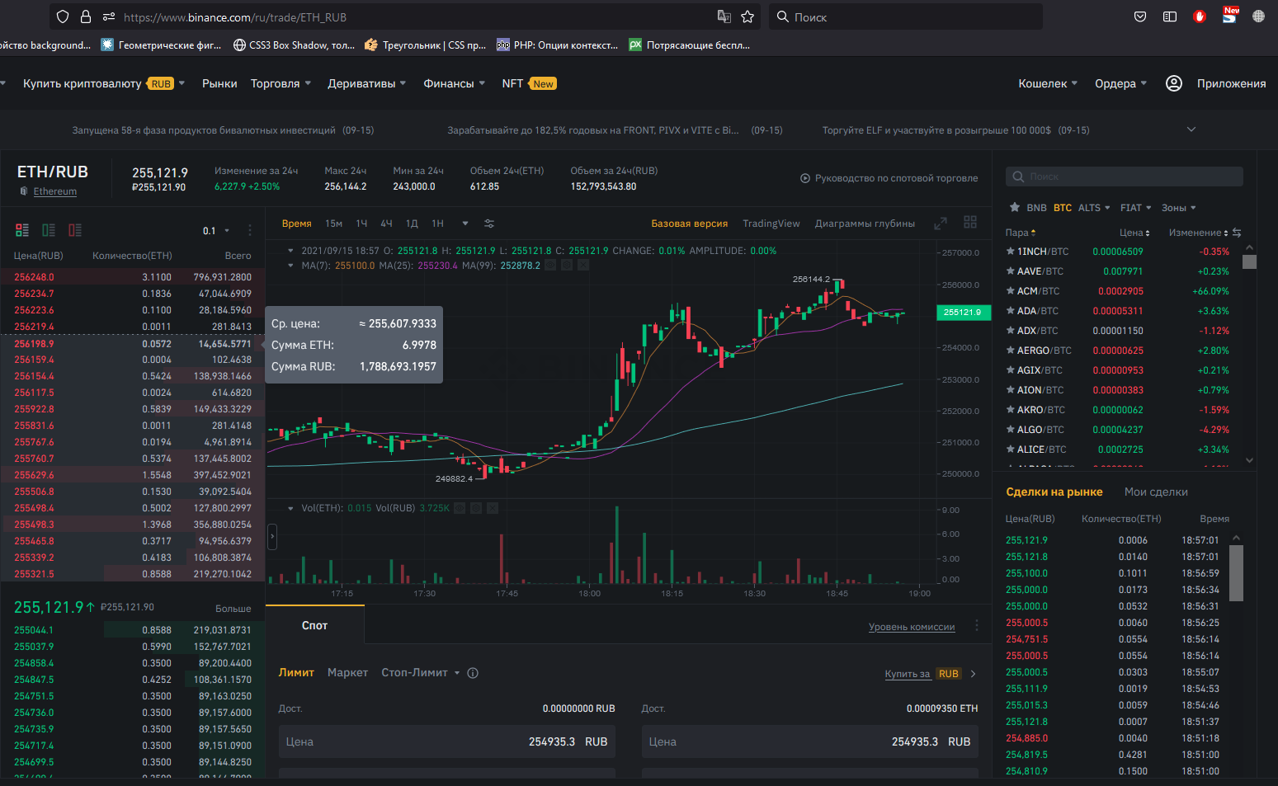Screen dimensions: 1278x786
Task: Collapse OHLC candle legend arrow
Action: tap(290, 251)
